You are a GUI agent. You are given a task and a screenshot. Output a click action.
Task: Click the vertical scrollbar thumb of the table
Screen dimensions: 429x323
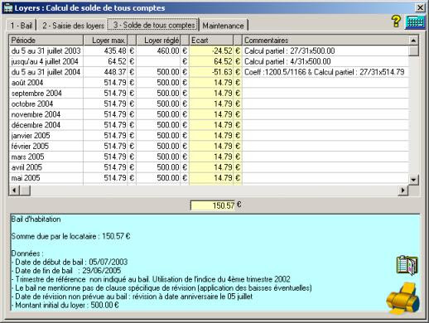[413, 51]
